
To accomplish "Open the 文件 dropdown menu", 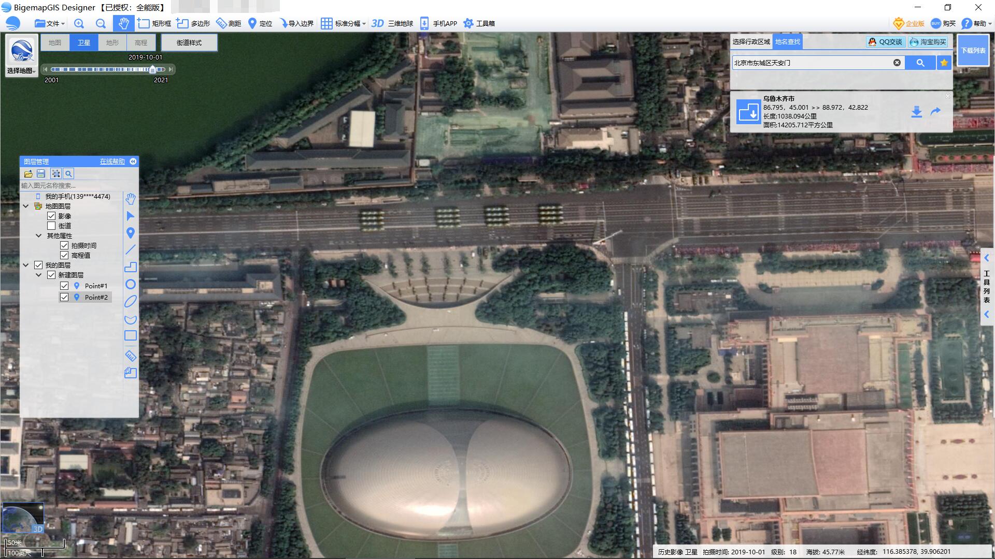I will click(x=50, y=23).
